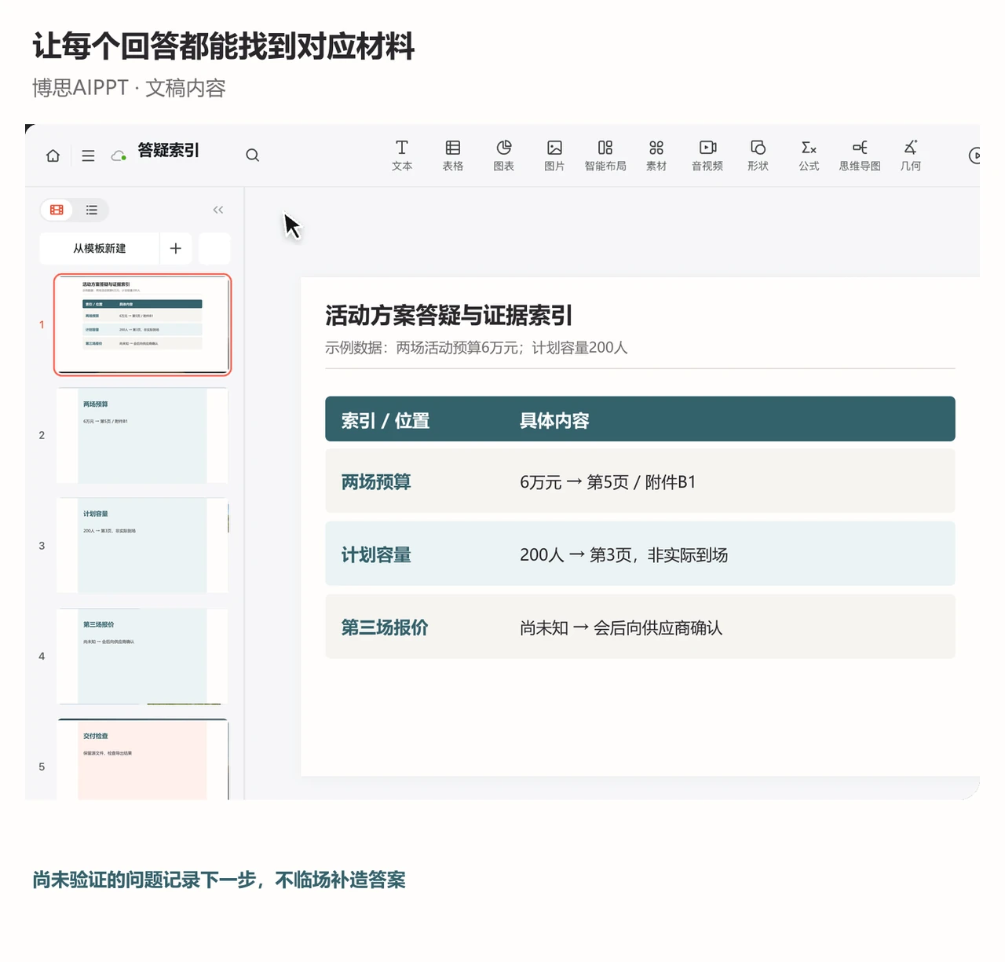Viewport: 1005px width, 962px height.
Task: Click the cell 200人 → 第3页，非实际到场
Action: click(623, 555)
